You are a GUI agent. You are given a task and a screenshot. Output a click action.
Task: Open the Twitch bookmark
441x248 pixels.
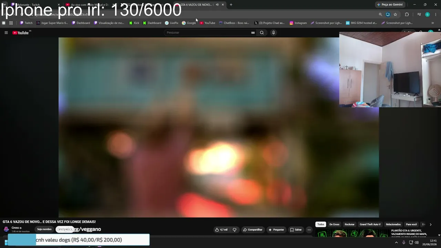point(26,23)
